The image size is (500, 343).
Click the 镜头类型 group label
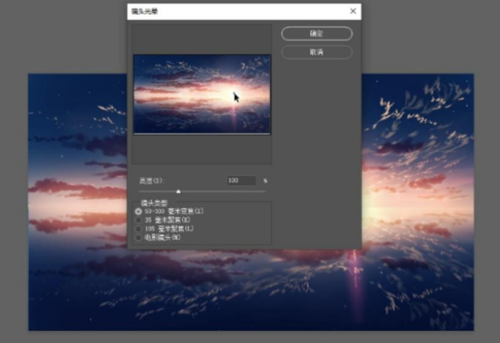pyautogui.click(x=154, y=203)
